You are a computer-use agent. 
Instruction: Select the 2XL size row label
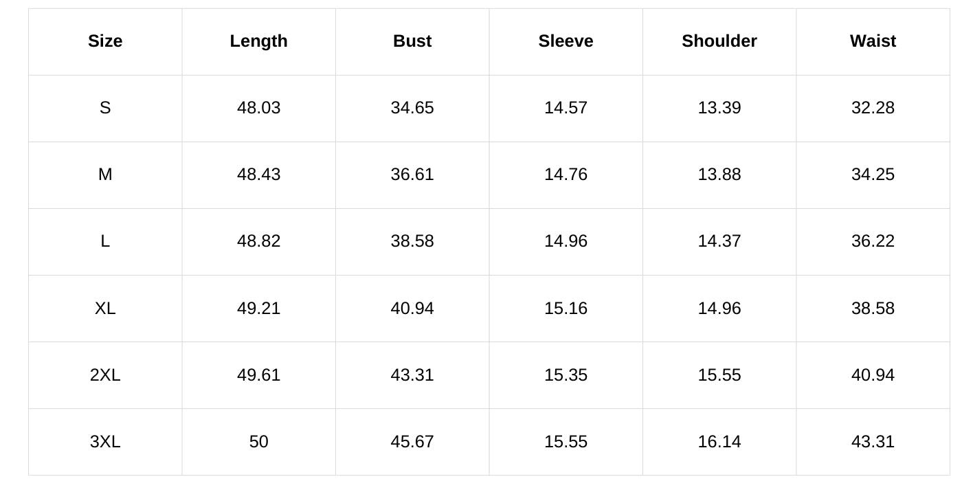105,374
